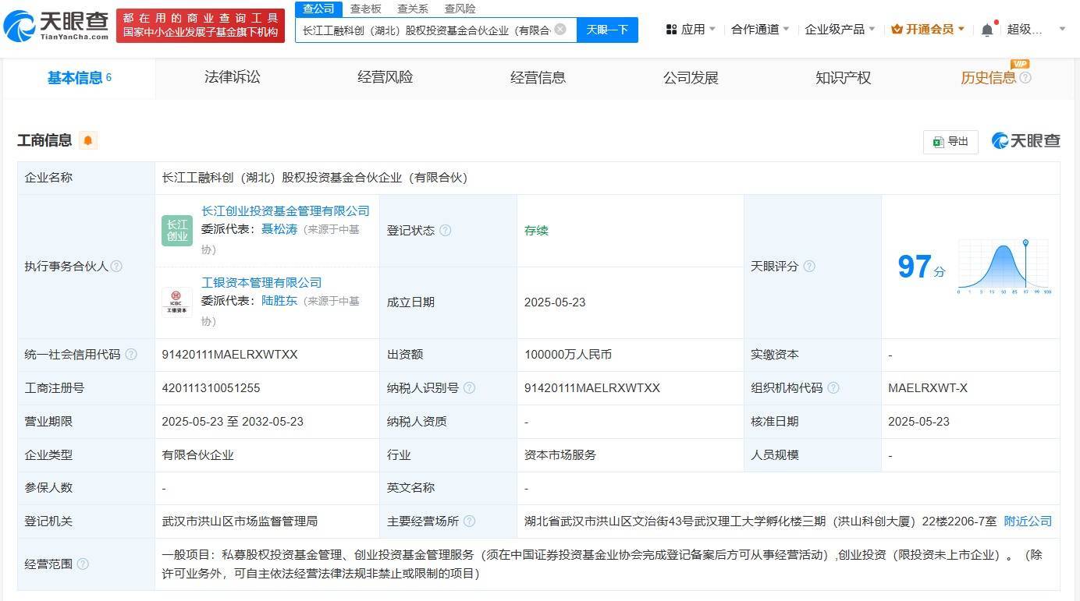The width and height of the screenshot is (1080, 601).
Task: Click the TianYanCha logo at top left
Action: [x=56, y=27]
